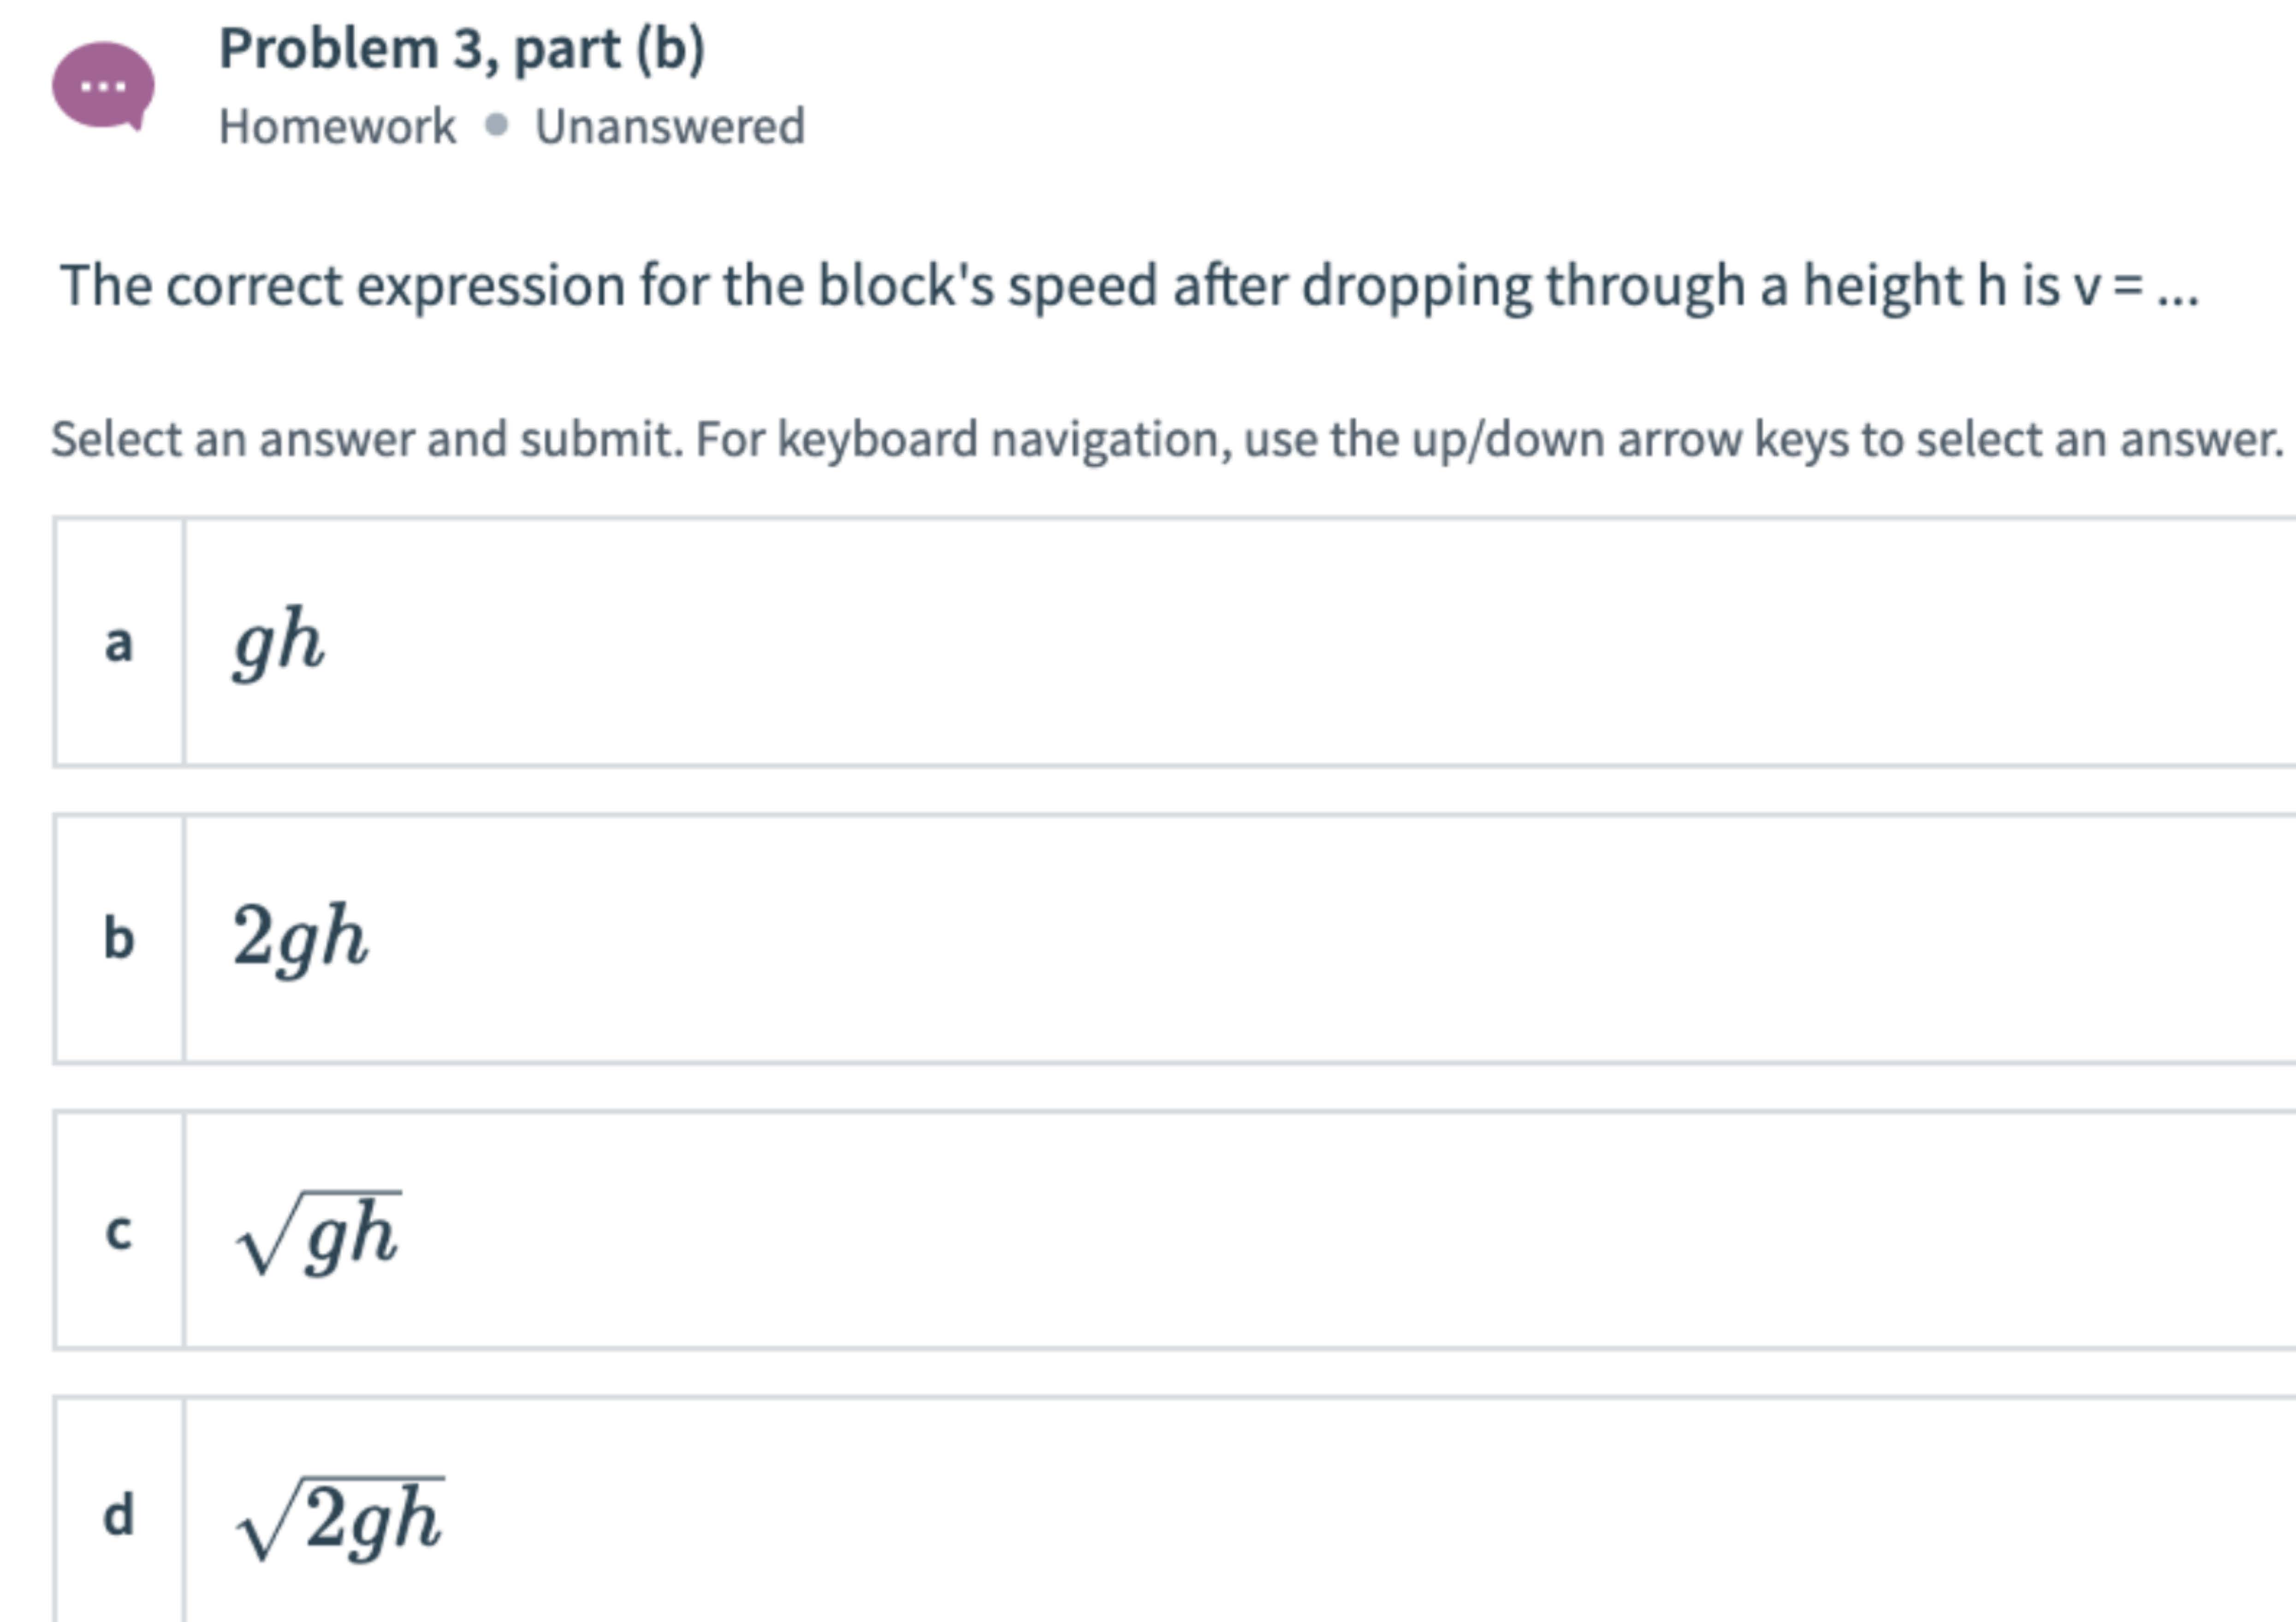
Task: Click empty area inside option a row
Action: 1300,642
